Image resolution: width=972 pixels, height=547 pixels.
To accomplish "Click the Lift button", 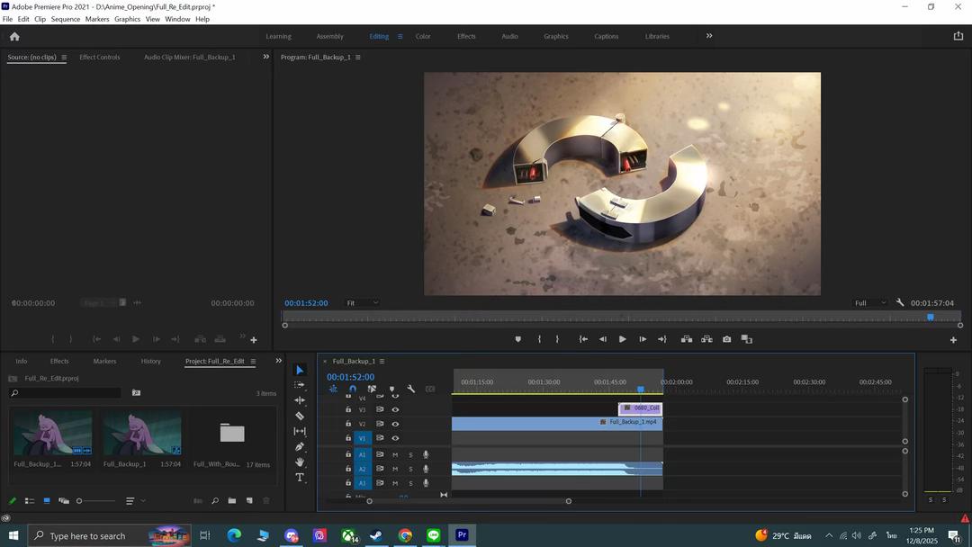I will pos(687,339).
